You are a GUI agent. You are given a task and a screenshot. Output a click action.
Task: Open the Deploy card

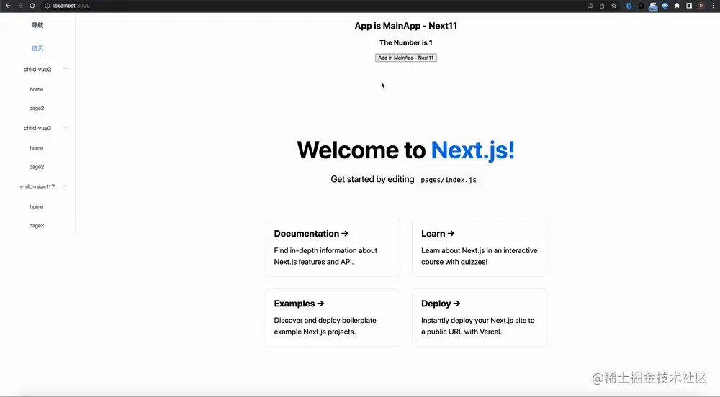pos(480,317)
